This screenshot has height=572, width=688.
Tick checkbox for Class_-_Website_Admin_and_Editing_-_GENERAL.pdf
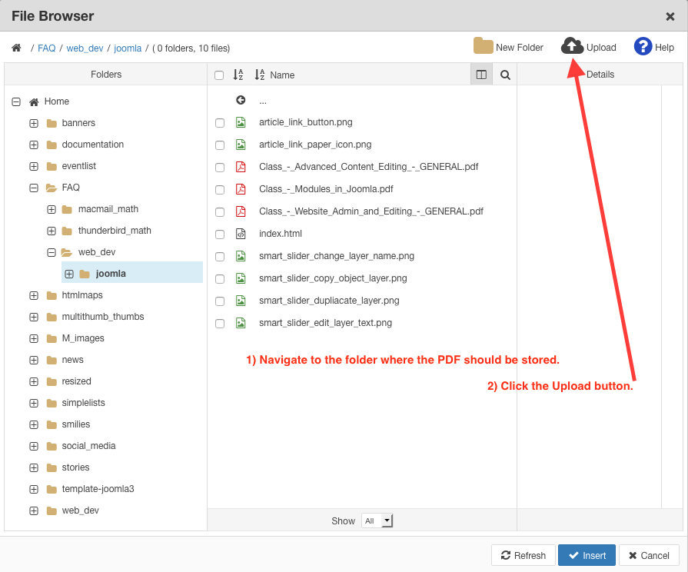(x=220, y=212)
